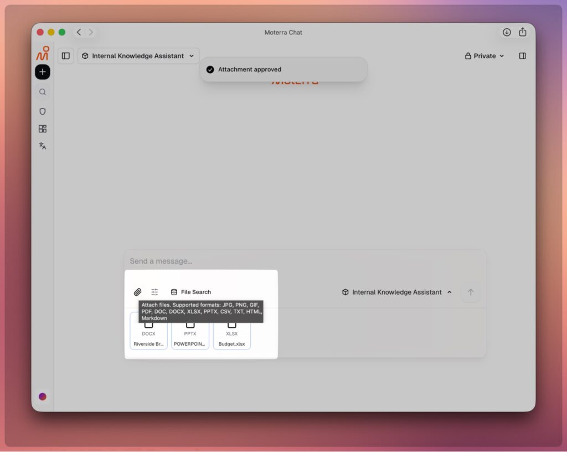Select the Riverside DOCX attachment
The image size is (567, 452).
[x=148, y=331]
